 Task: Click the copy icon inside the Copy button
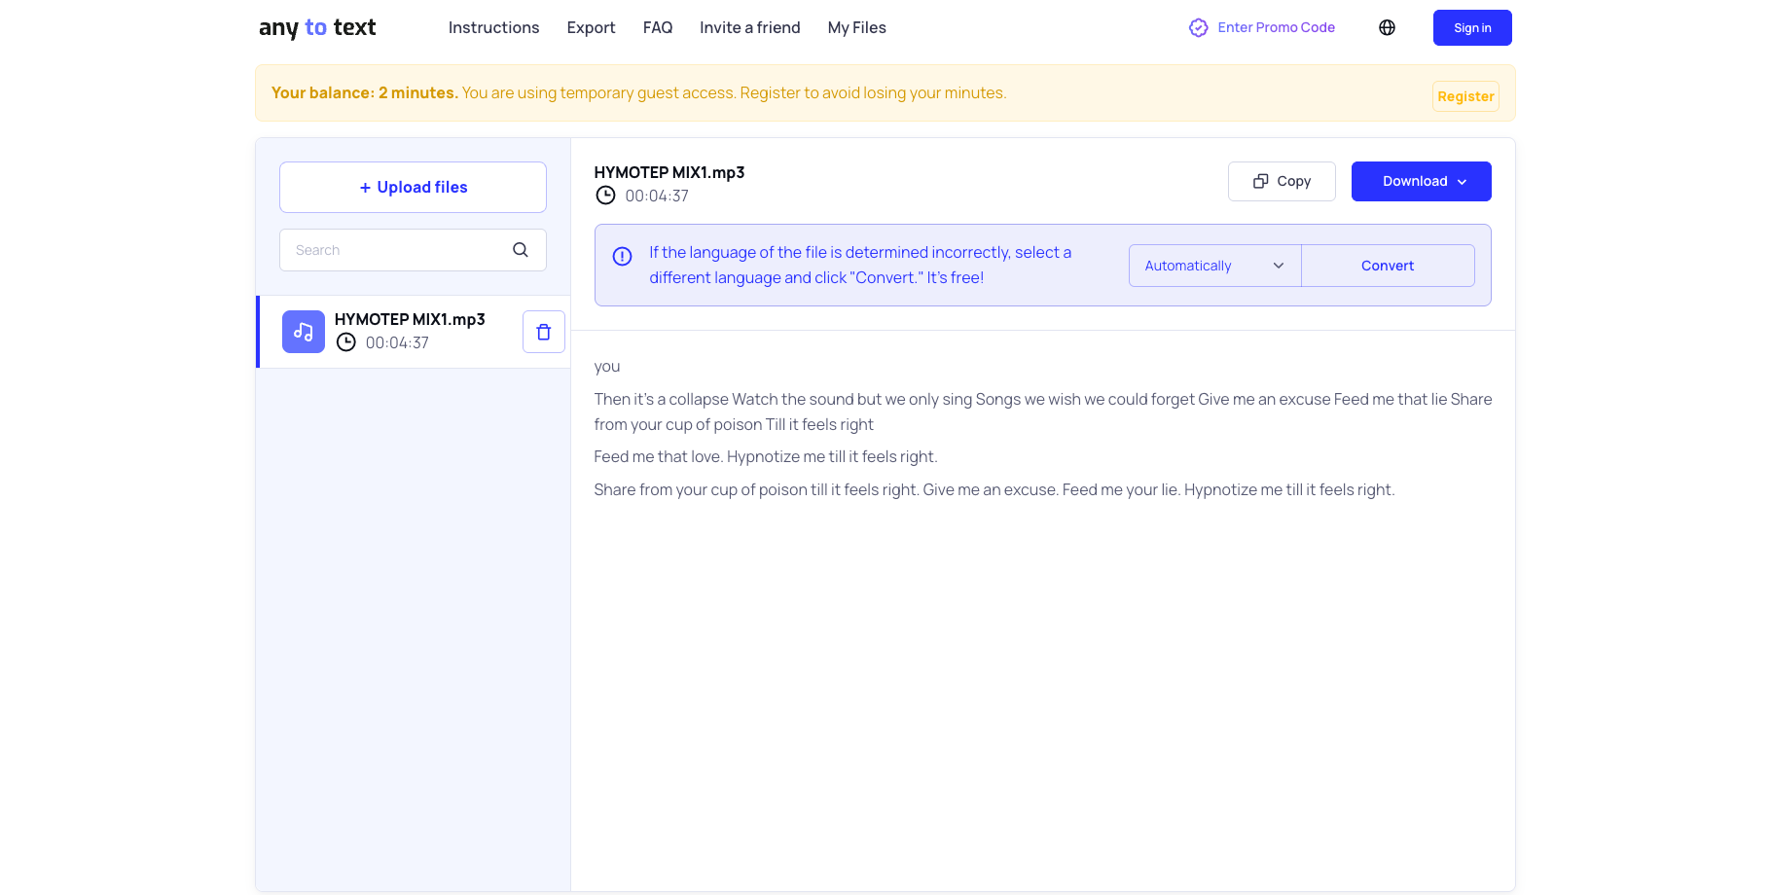[x=1261, y=181]
